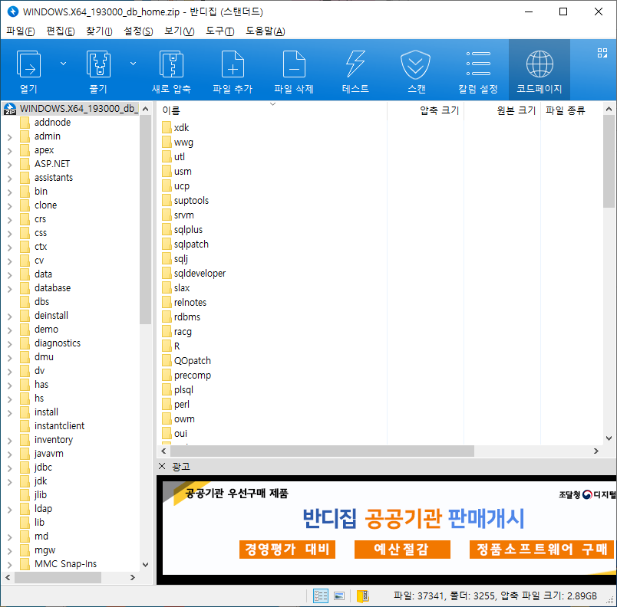Expand the admin folder in tree
Screen dimensions: 617x607
10,137
